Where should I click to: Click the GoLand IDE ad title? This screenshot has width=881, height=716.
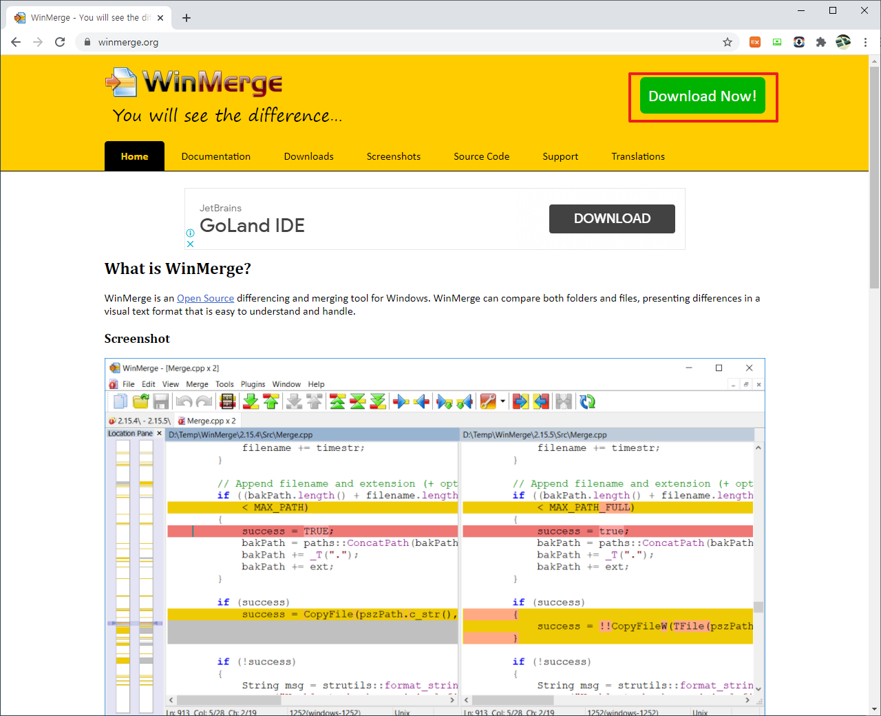pos(252,226)
